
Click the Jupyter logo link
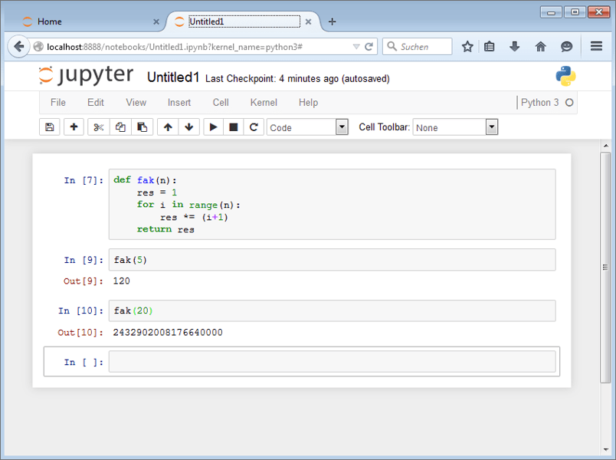86,76
